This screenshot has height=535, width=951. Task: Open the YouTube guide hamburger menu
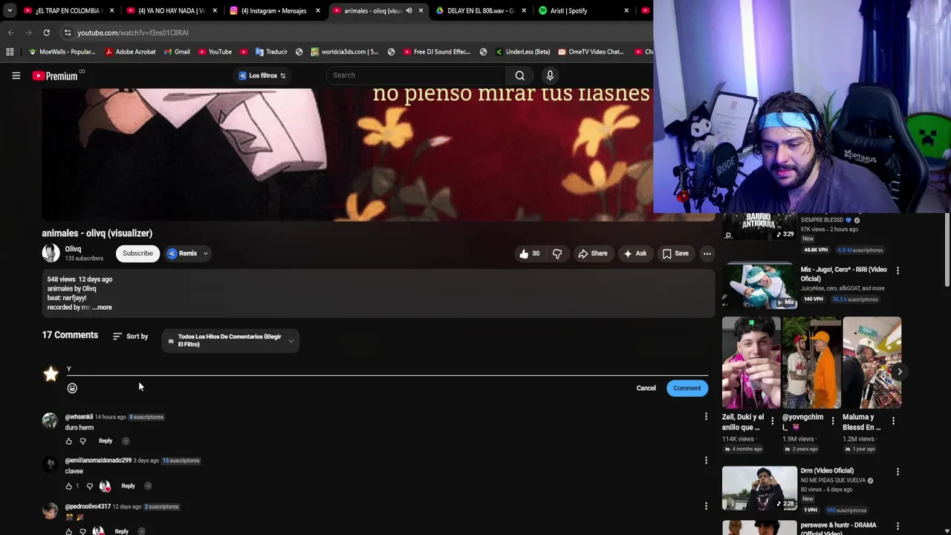[16, 75]
